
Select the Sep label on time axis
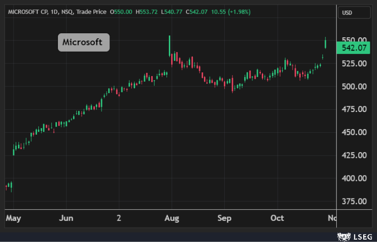point(224,218)
